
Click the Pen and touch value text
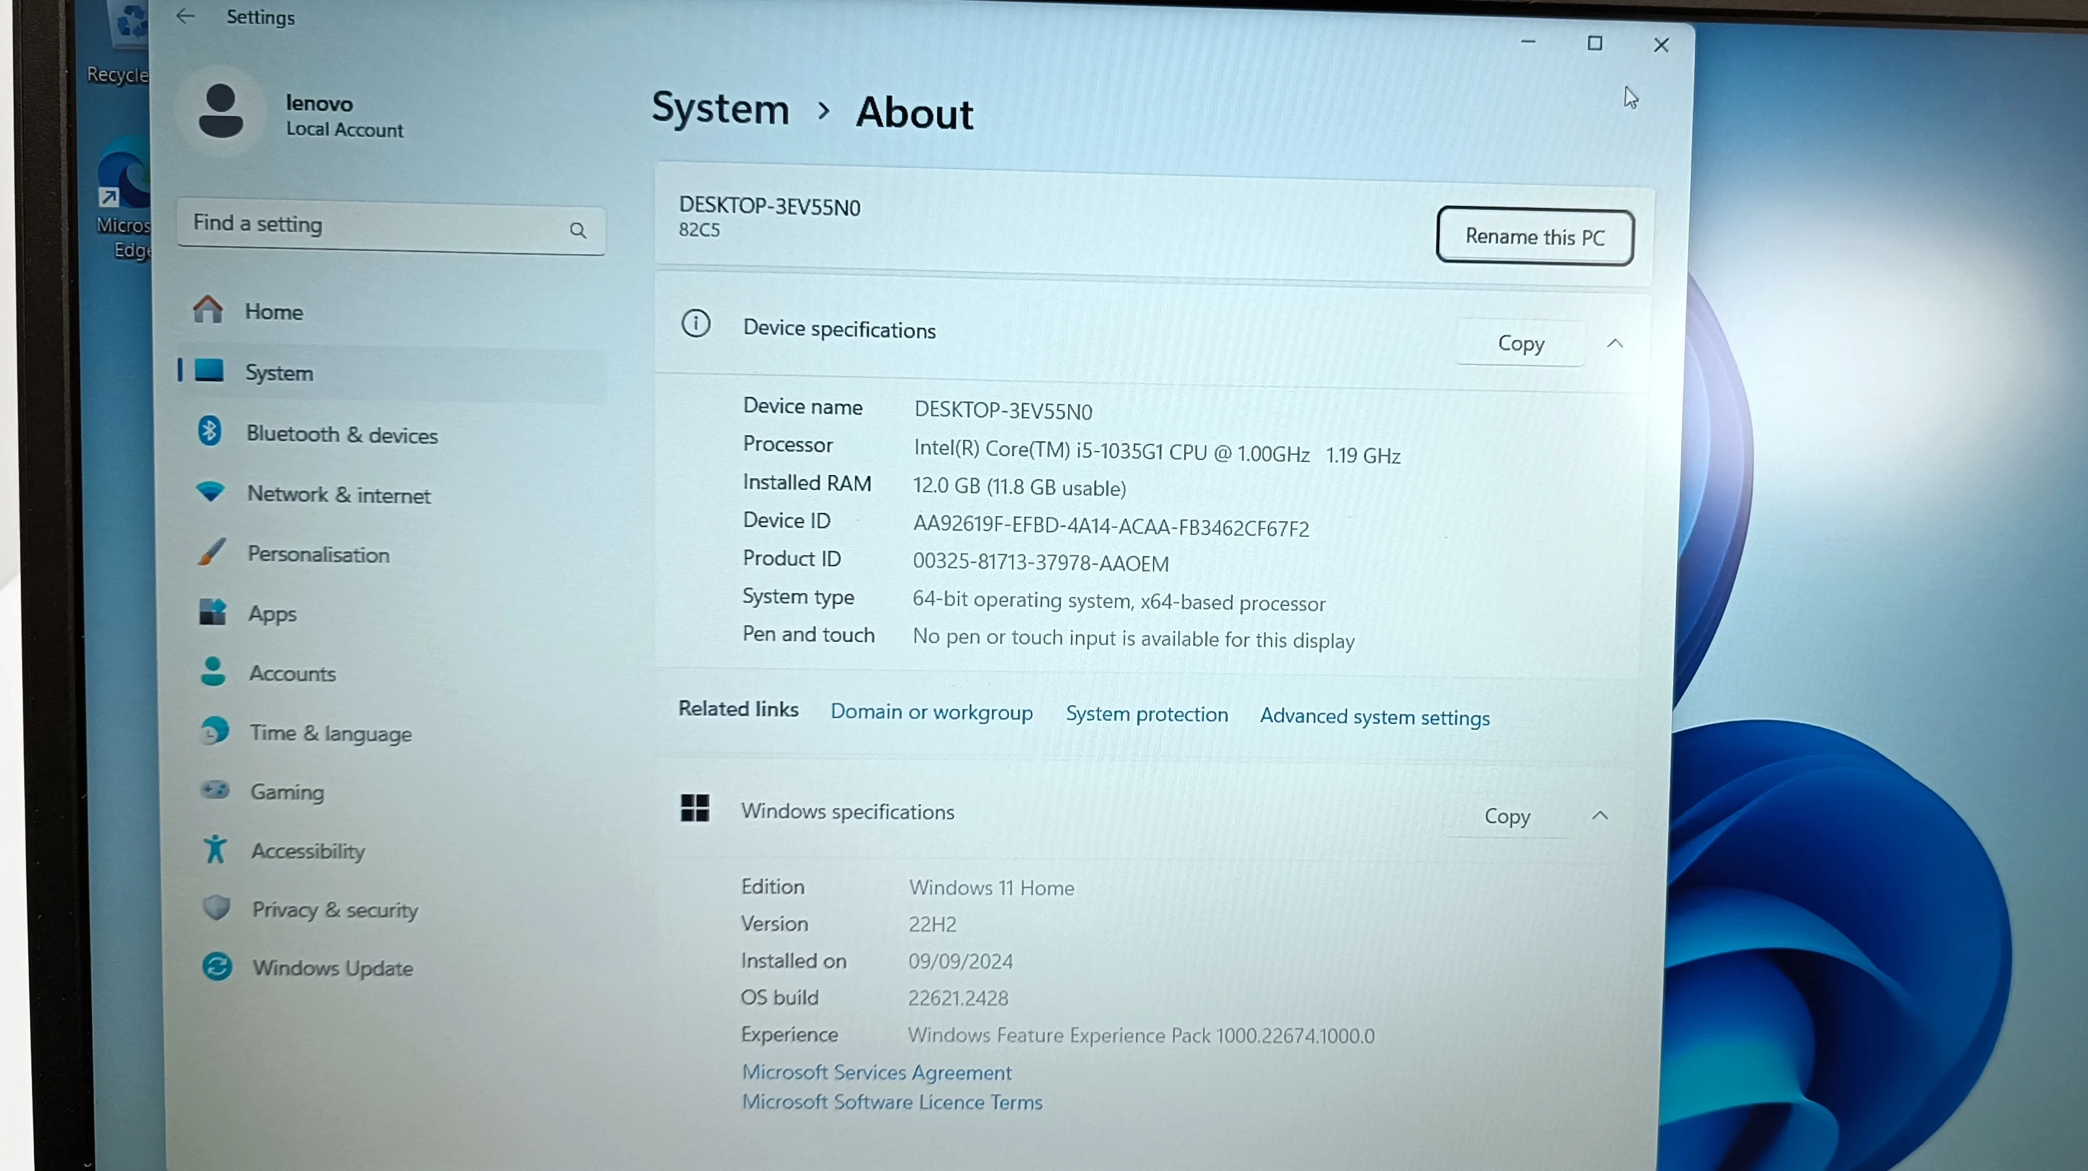1133,638
